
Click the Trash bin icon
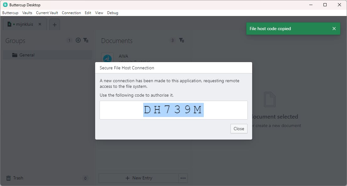pos(8,178)
